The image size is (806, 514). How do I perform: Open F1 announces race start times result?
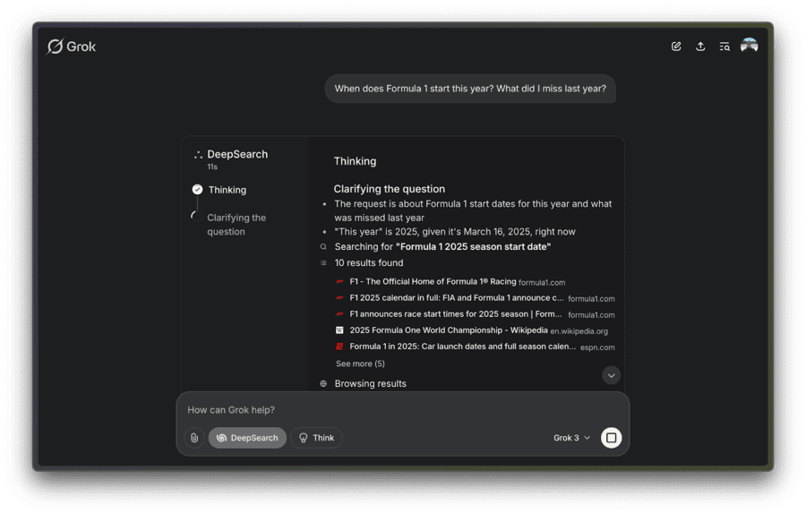[476, 314]
